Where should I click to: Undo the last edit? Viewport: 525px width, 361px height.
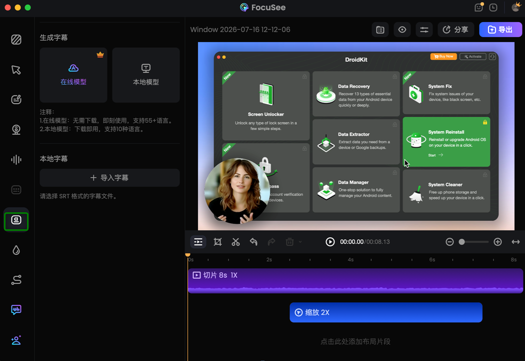click(253, 242)
